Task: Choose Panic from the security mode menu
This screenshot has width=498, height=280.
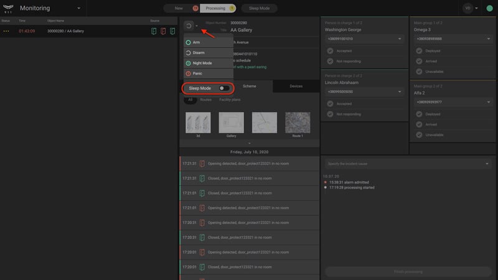Action: 209,73
